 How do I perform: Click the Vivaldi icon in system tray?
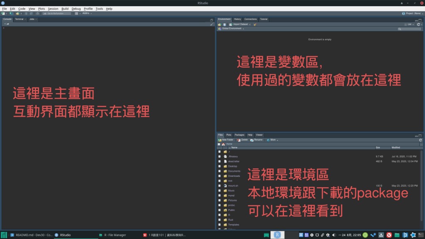tap(389, 235)
